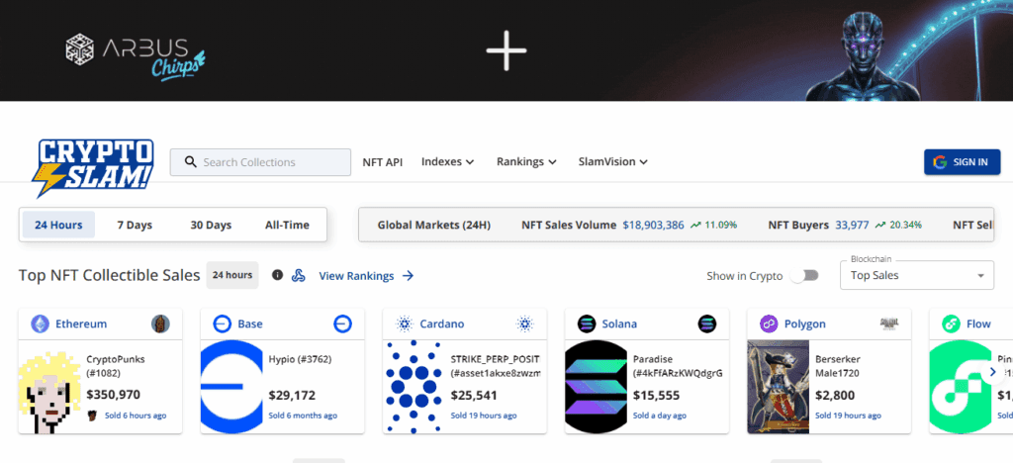Click the CryptoSlam logo
The height and width of the screenshot is (463, 1013).
92,167
